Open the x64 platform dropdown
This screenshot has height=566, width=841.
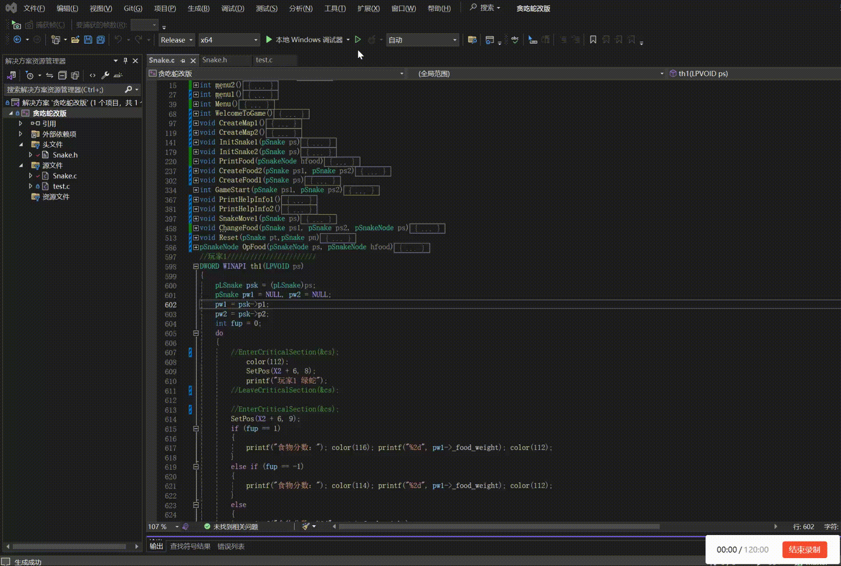click(x=229, y=40)
